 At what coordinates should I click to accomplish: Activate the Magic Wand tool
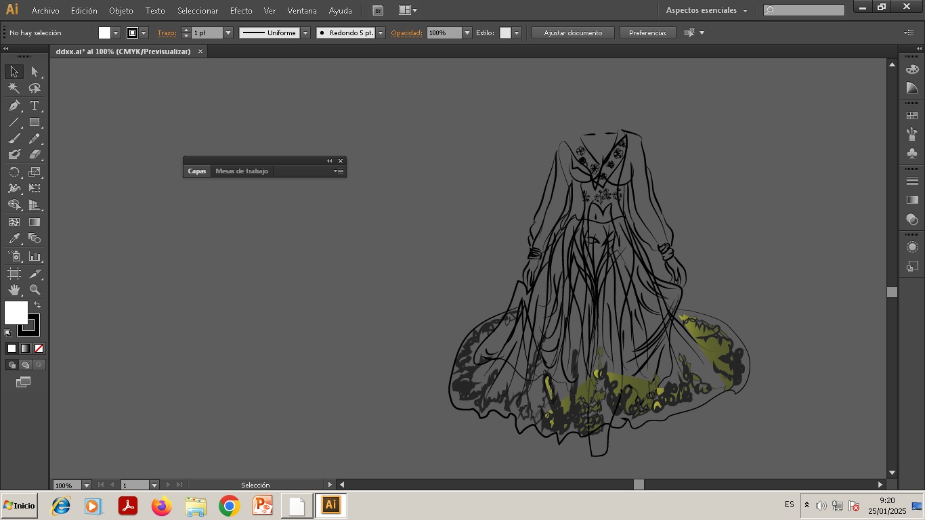(x=14, y=89)
